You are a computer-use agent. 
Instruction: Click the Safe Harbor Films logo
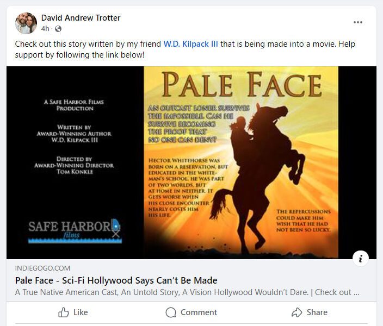(x=75, y=231)
